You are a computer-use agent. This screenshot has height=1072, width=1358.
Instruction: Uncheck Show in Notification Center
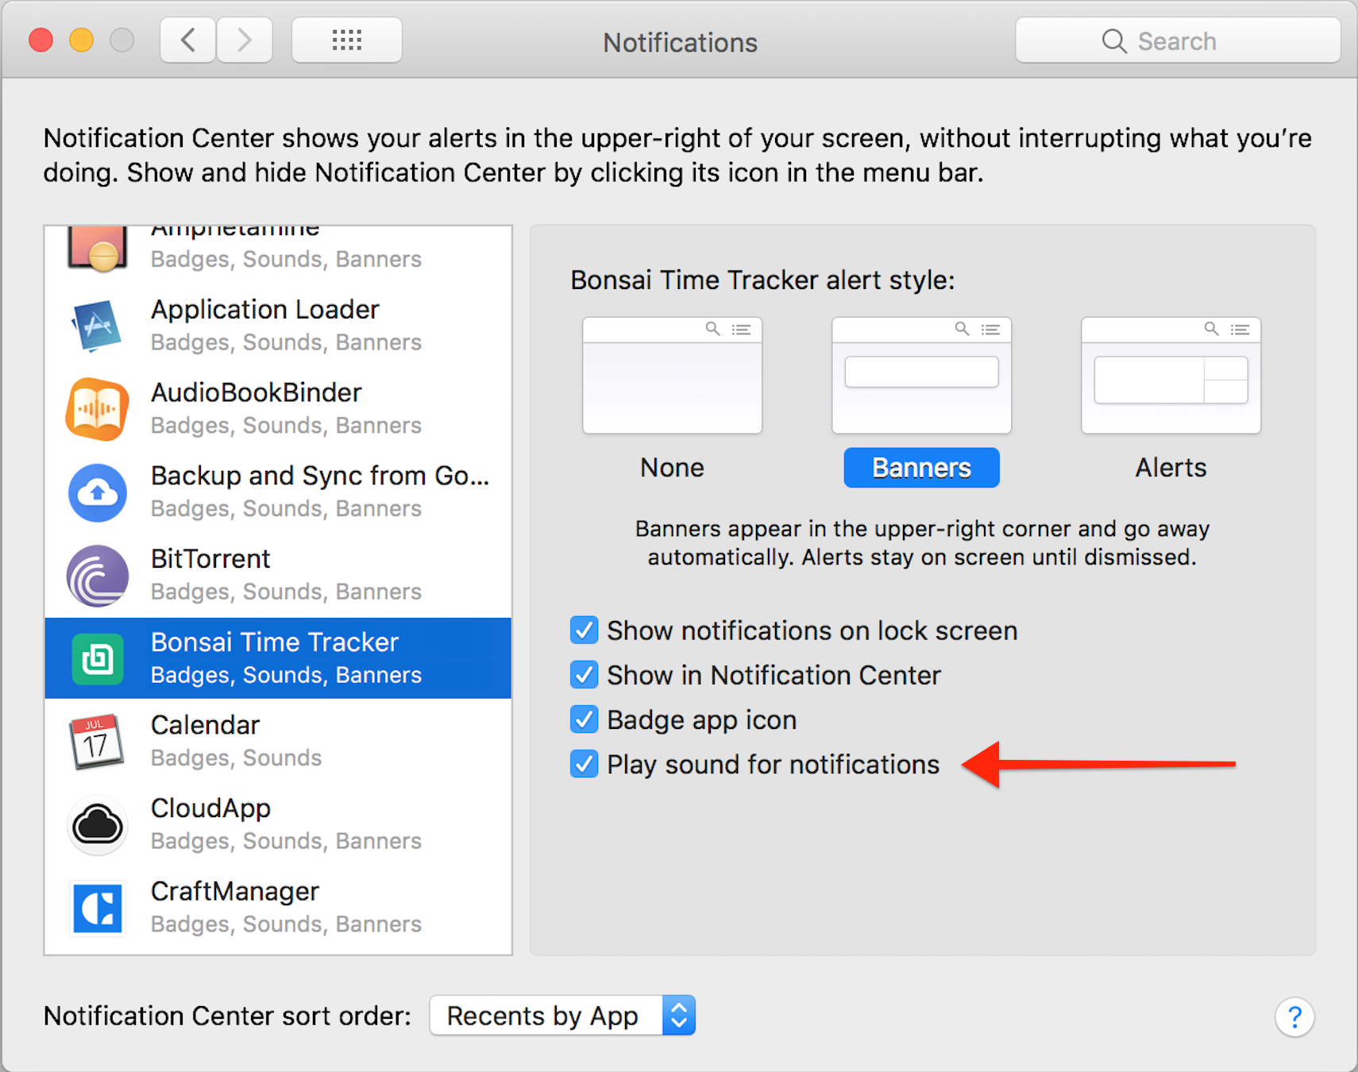[x=584, y=675]
